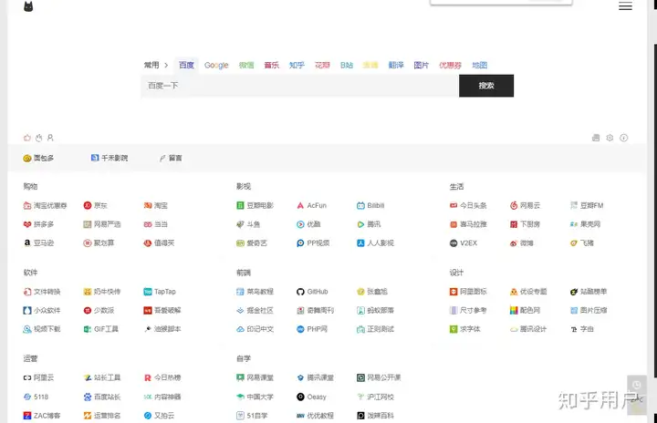657x423 pixels.
Task: Open the 小众软件 link
Action: (42, 310)
